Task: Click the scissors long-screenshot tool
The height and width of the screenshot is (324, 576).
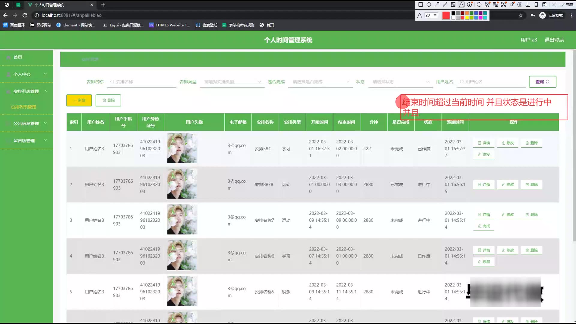Action: click(487, 4)
